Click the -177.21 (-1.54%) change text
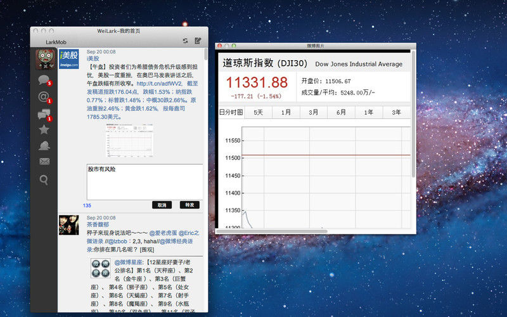Screen dimensions: 507x317 pyautogui.click(x=256, y=96)
